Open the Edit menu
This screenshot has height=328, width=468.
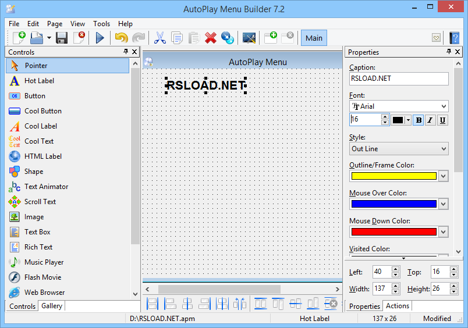click(x=33, y=24)
